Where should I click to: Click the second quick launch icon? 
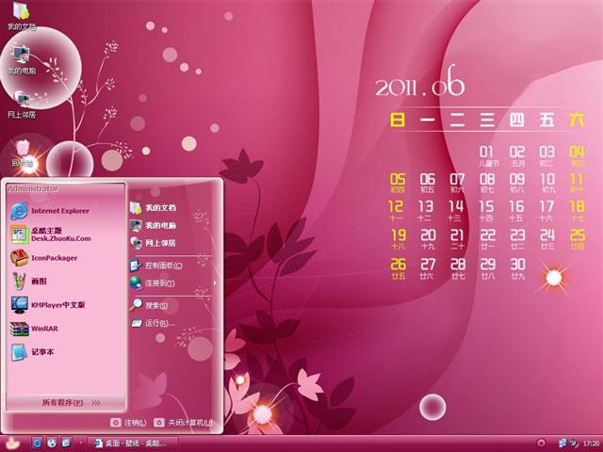pyautogui.click(x=52, y=444)
